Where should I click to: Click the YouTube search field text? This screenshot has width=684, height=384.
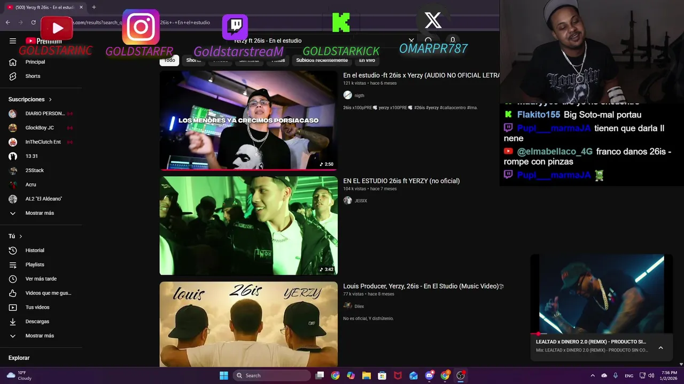267,41
